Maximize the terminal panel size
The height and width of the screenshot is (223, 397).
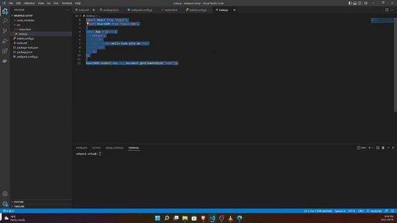click(388, 147)
